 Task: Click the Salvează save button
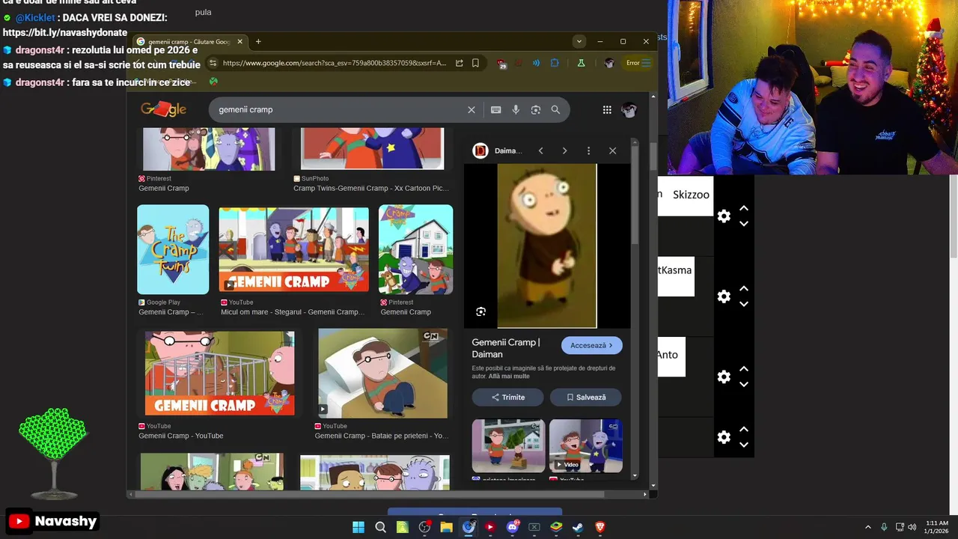(585, 397)
